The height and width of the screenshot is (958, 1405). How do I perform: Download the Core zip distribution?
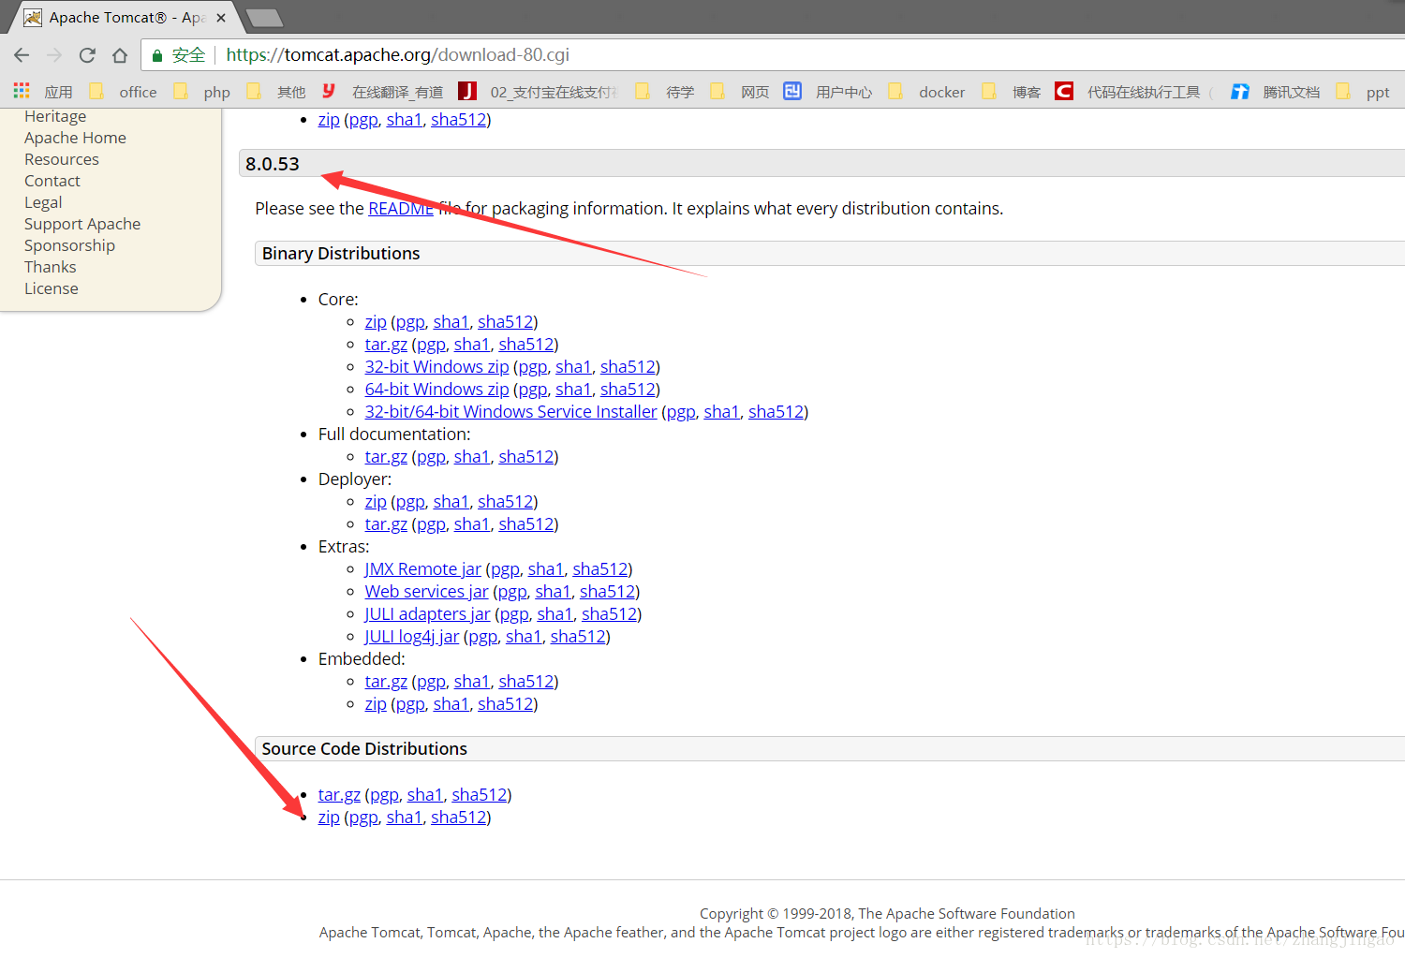pyautogui.click(x=376, y=322)
